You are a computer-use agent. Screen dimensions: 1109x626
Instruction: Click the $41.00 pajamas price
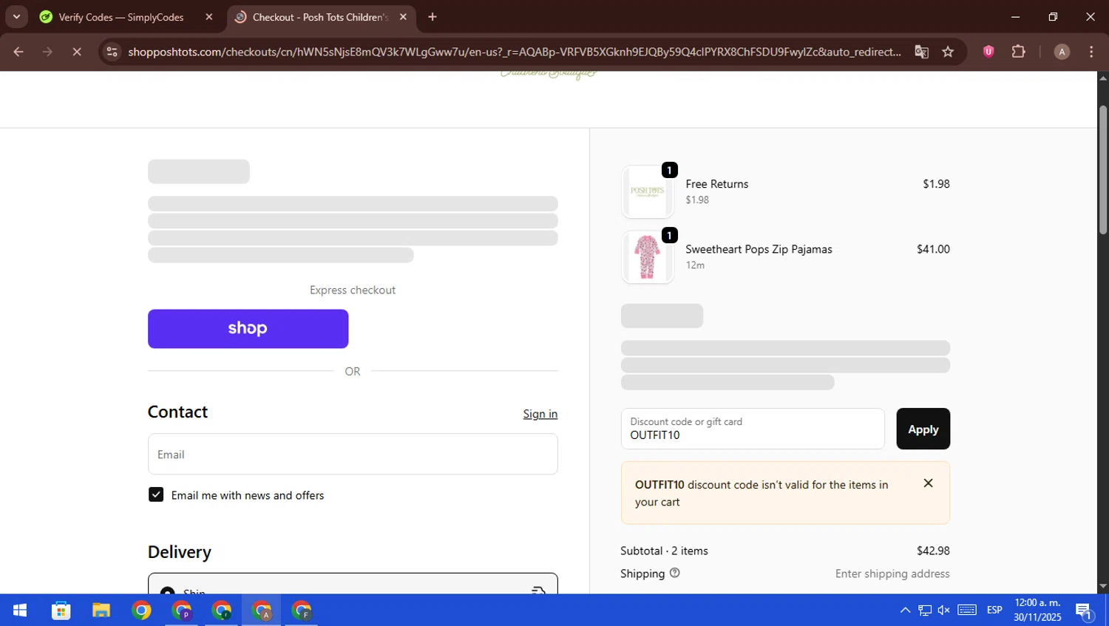(933, 249)
